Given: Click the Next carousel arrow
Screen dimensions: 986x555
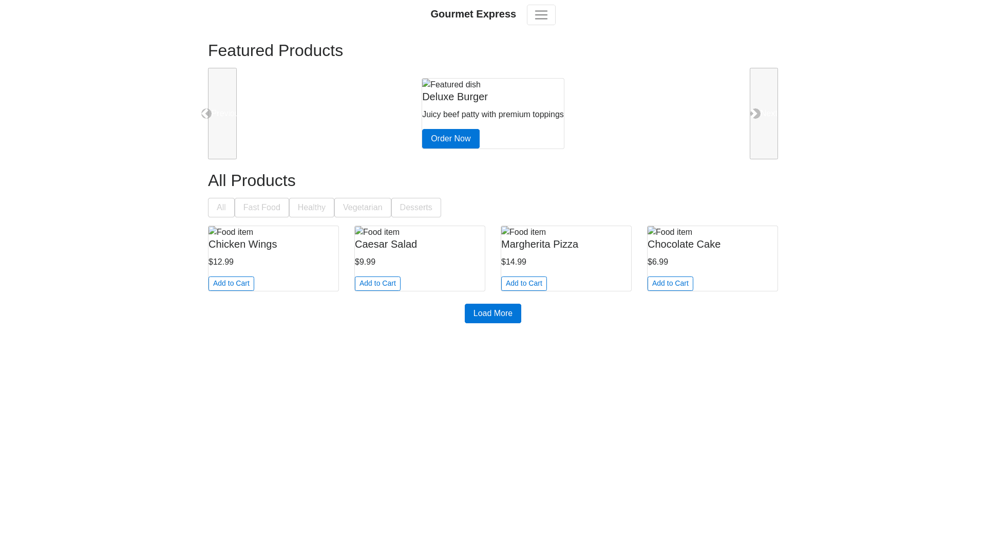Looking at the screenshot, I should pyautogui.click(x=763, y=114).
